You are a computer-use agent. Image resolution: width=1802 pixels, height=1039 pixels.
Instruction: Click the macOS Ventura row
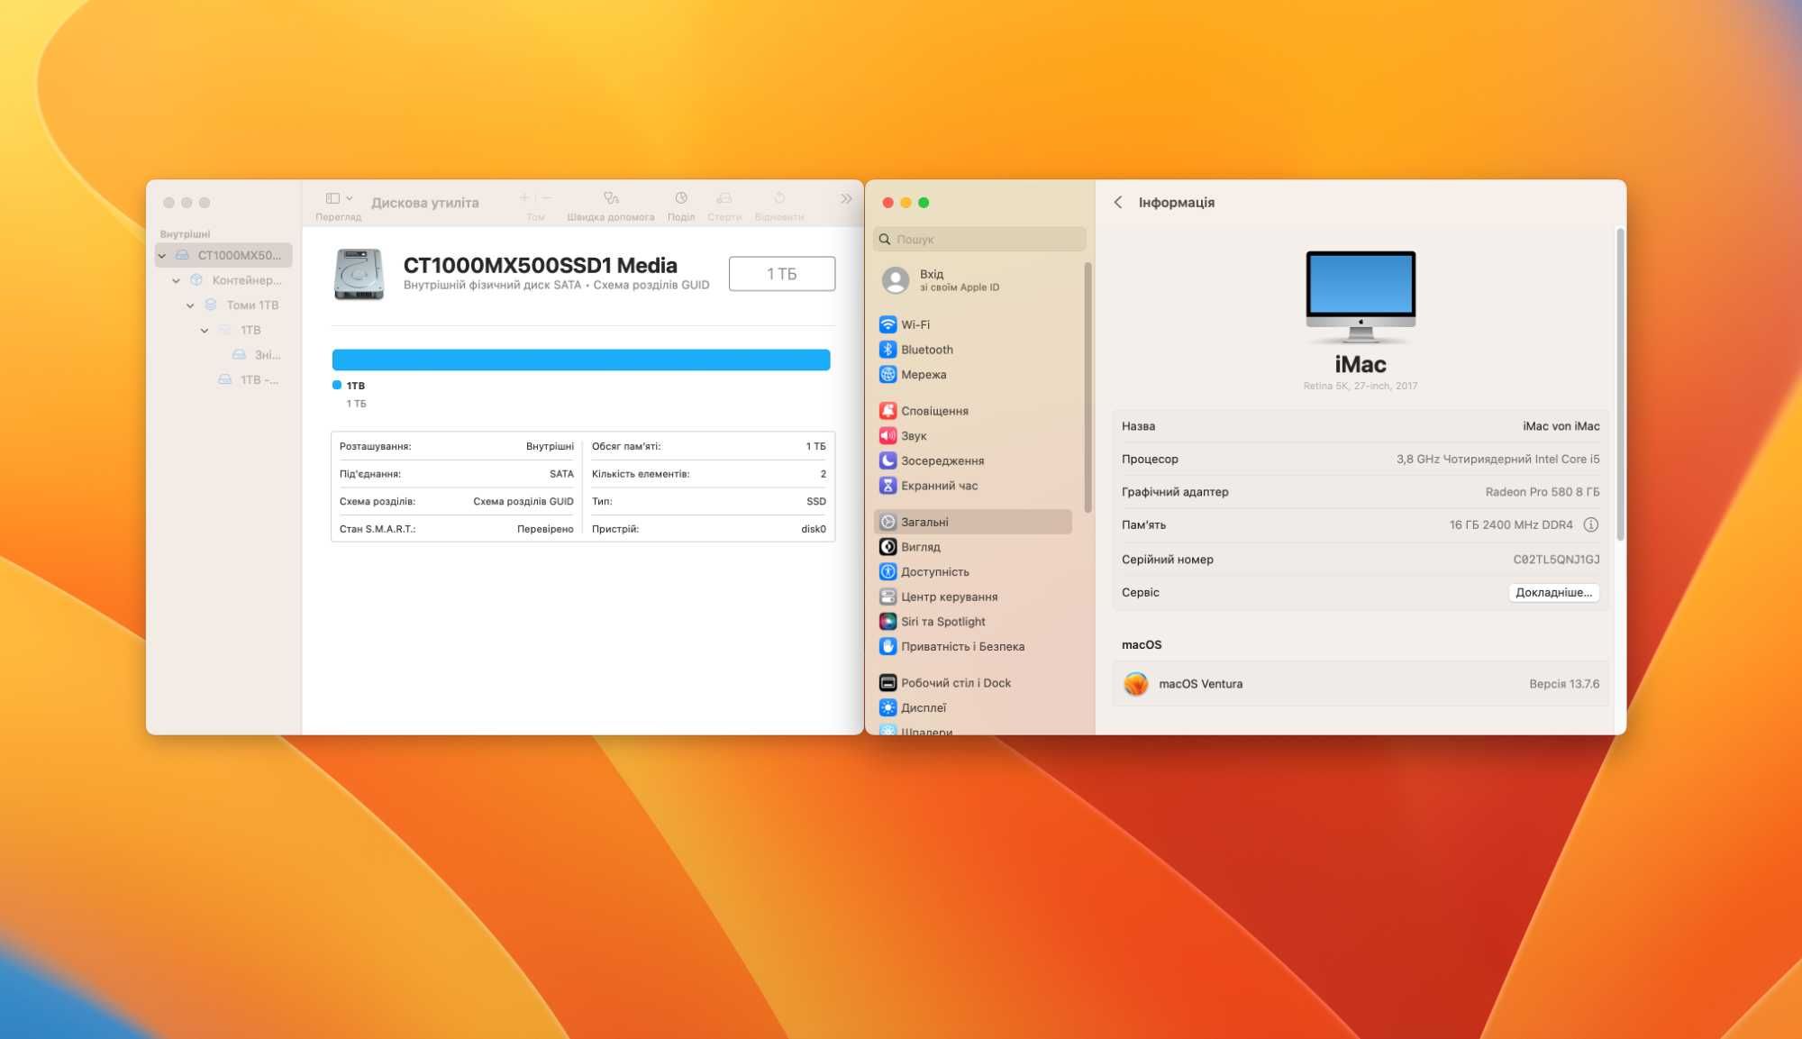1361,684
